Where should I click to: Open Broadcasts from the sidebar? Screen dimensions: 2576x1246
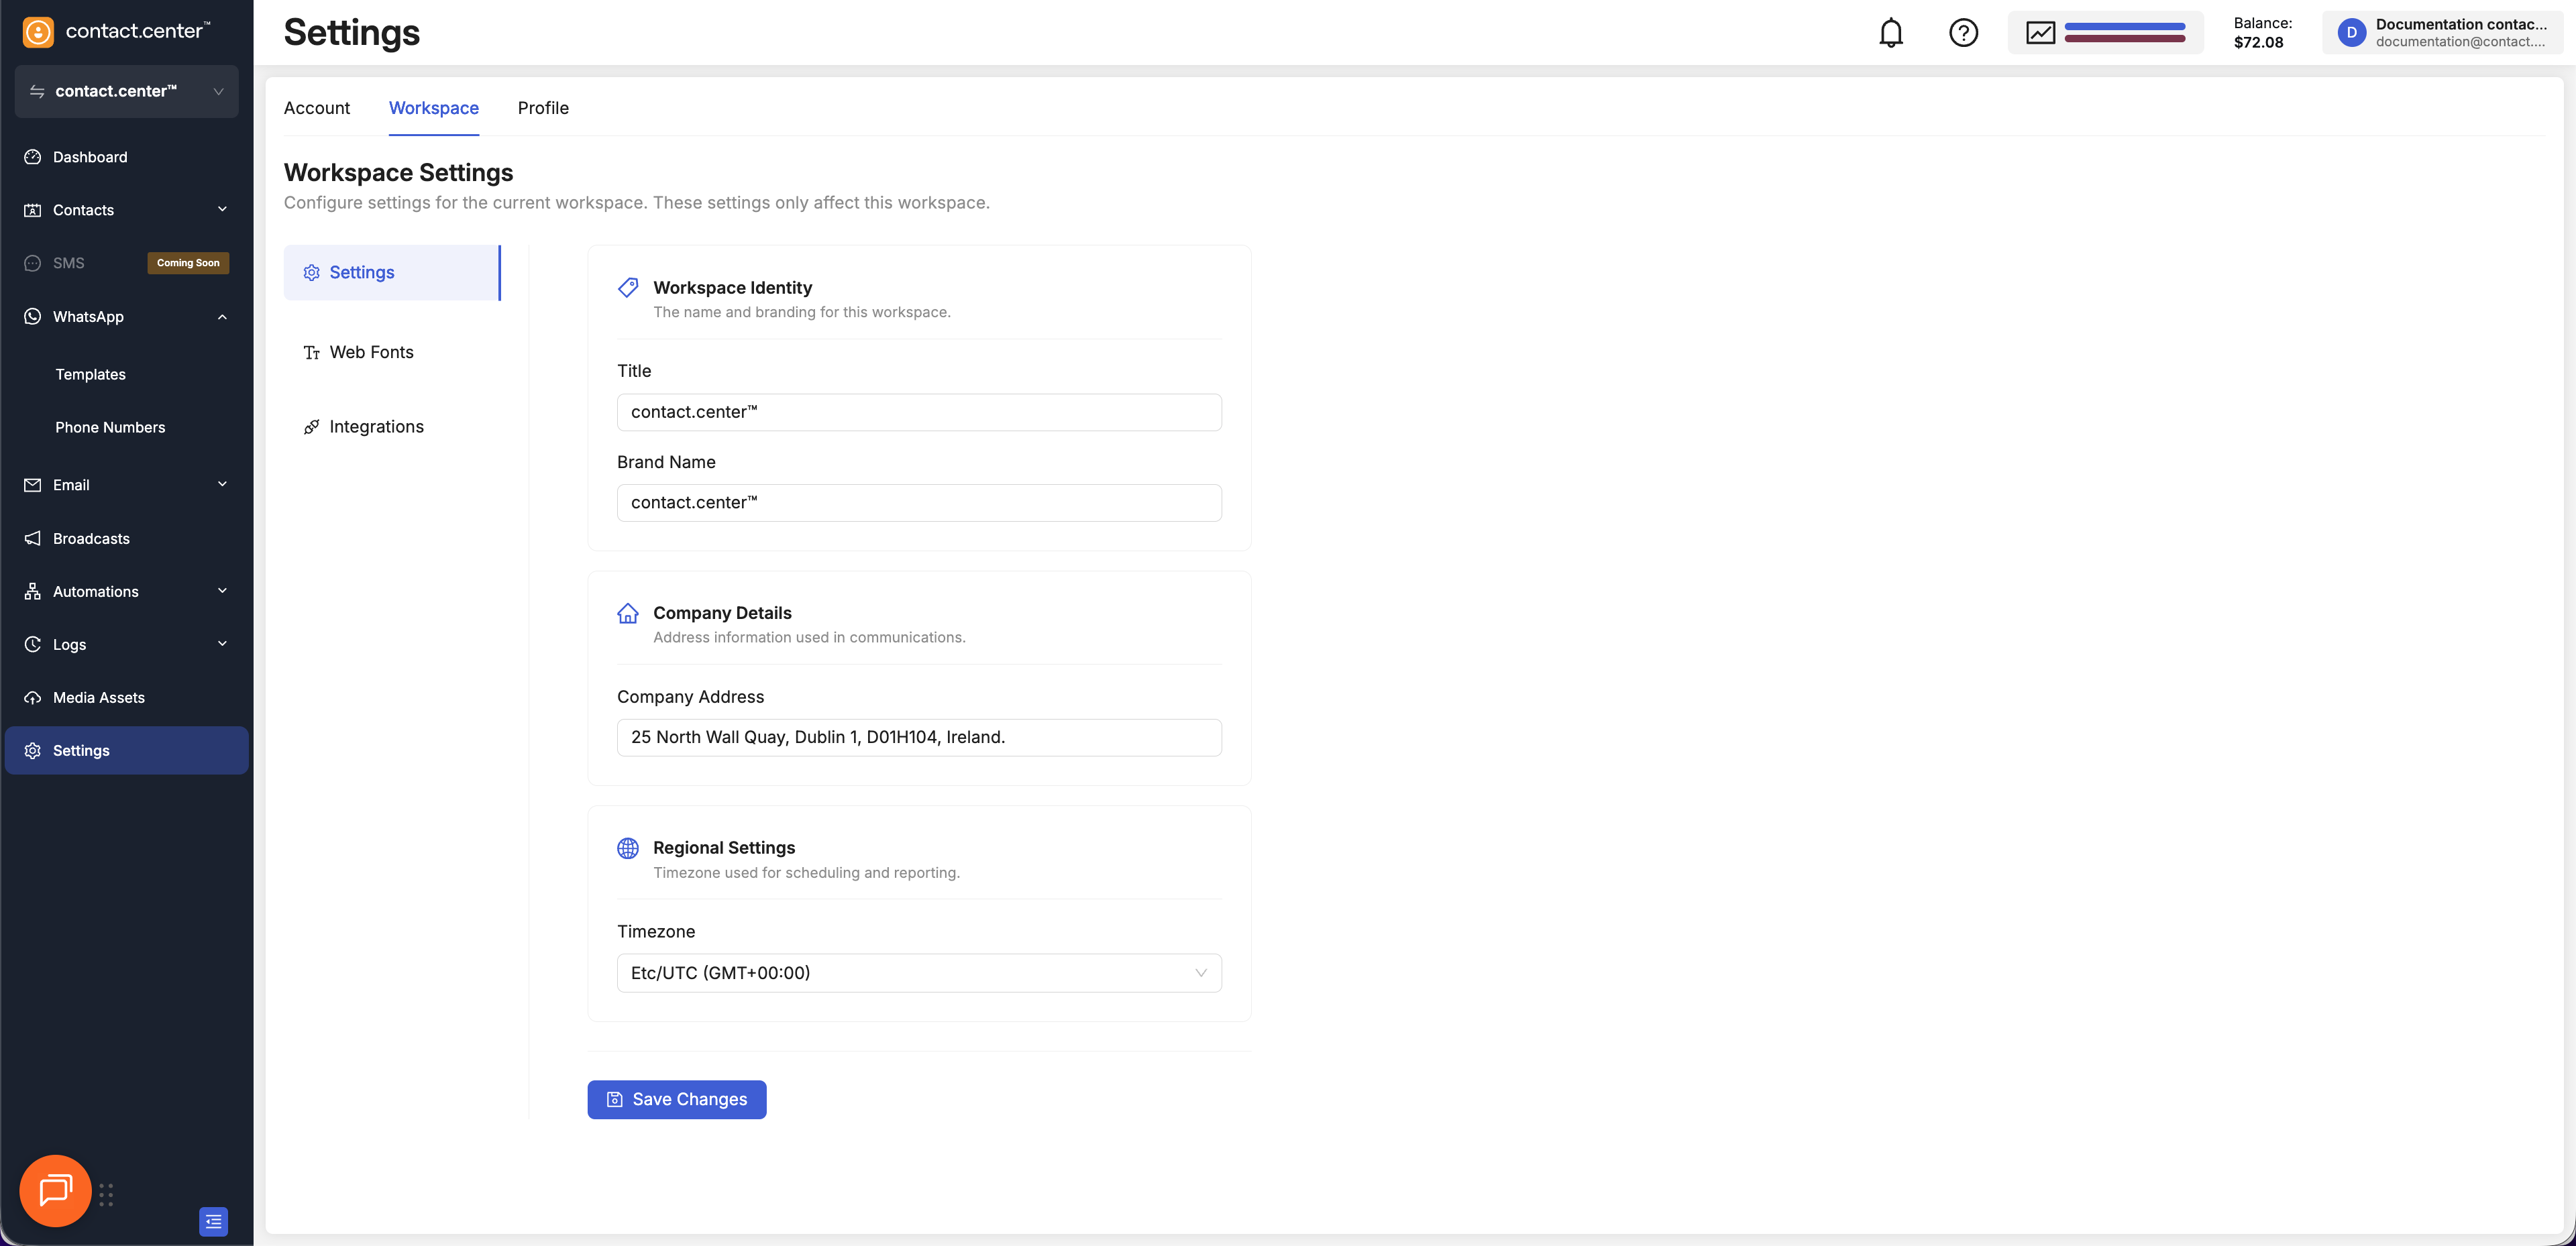click(x=91, y=538)
